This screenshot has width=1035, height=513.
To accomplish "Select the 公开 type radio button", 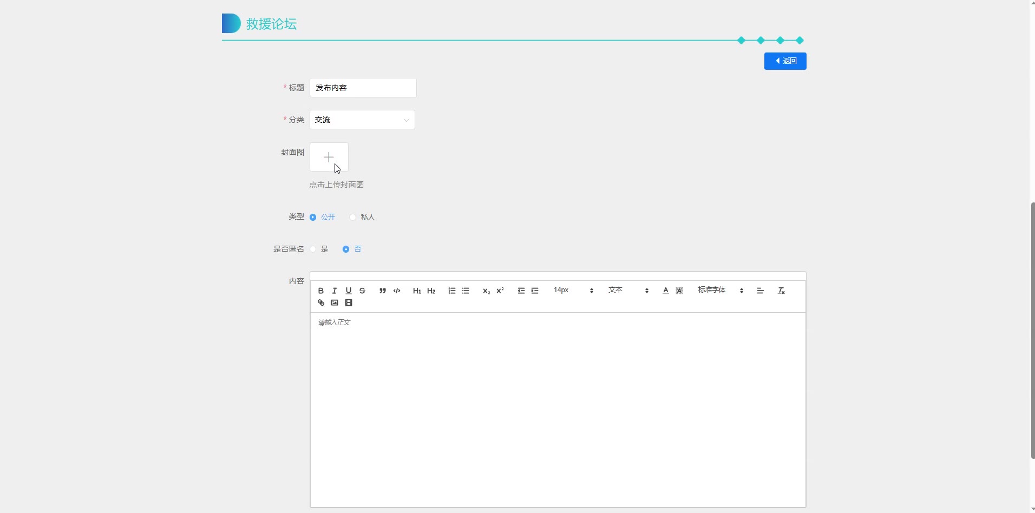I will [x=313, y=217].
